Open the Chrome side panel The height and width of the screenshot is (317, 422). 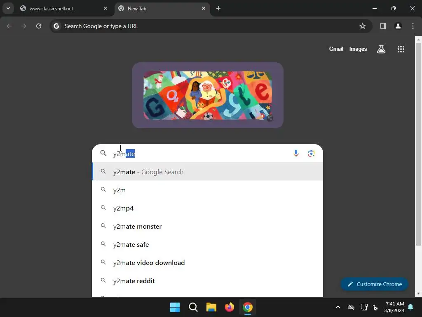(383, 26)
